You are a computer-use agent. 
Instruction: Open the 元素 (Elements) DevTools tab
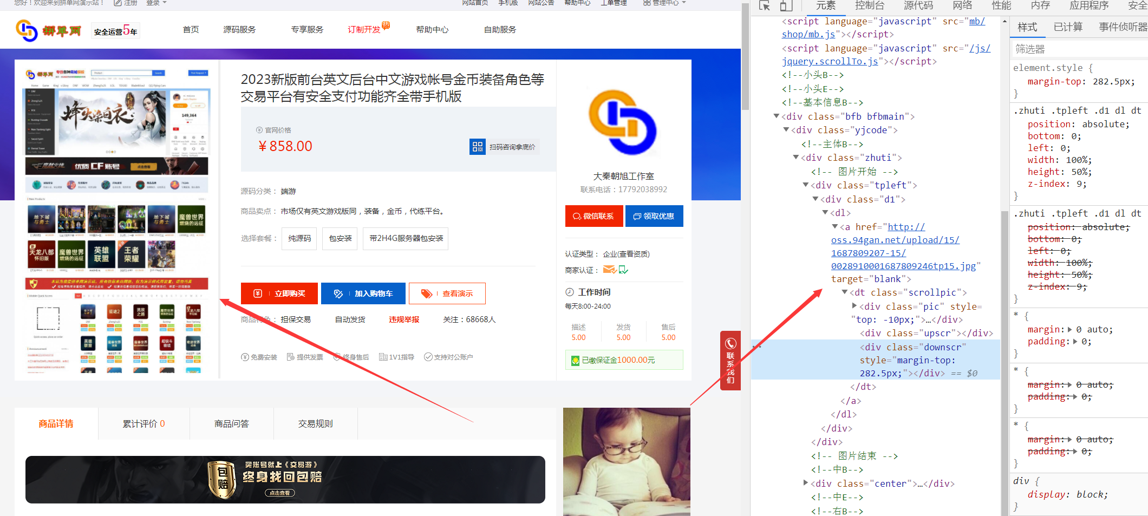click(826, 5)
